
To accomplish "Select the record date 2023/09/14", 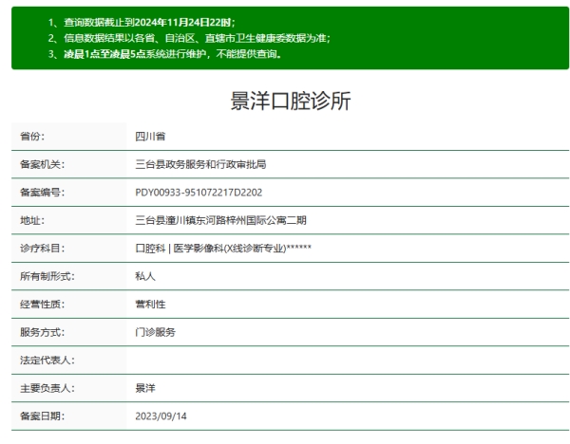I will pyautogui.click(x=161, y=416).
